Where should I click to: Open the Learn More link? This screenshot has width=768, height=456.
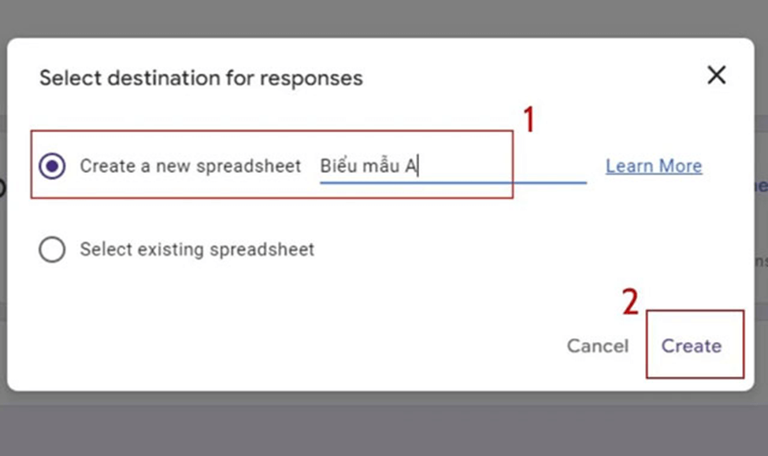pyautogui.click(x=653, y=166)
